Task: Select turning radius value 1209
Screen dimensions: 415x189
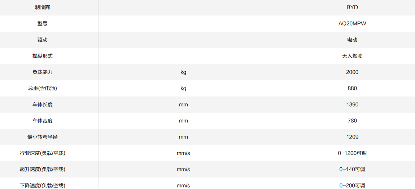Action: click(352, 137)
